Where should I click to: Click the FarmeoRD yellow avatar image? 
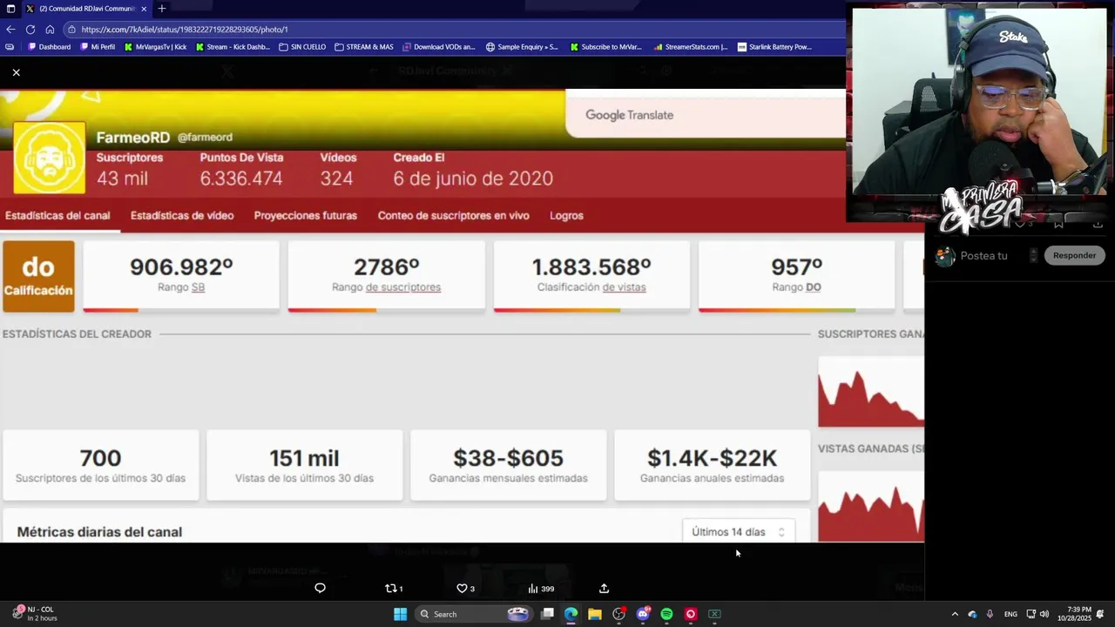tap(50, 158)
